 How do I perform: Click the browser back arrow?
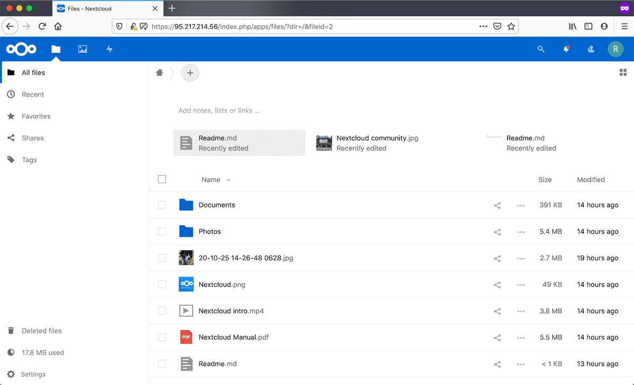tap(10, 26)
